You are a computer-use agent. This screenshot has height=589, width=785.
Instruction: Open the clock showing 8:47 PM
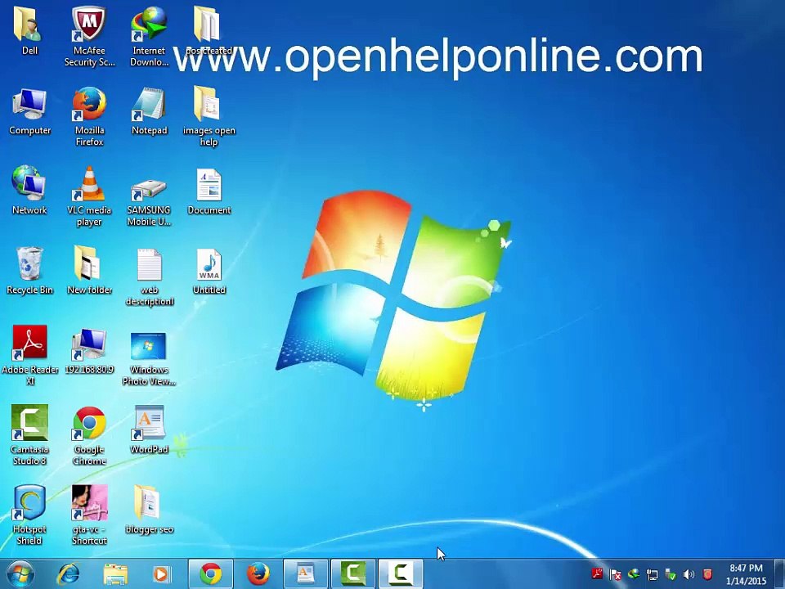click(x=746, y=574)
